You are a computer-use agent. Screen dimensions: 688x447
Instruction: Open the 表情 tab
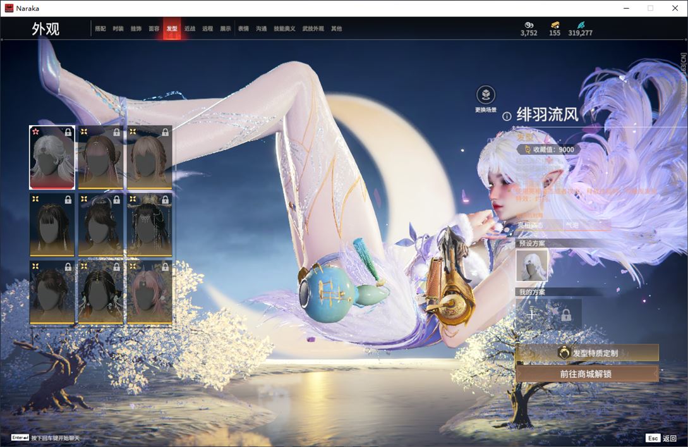click(x=243, y=28)
